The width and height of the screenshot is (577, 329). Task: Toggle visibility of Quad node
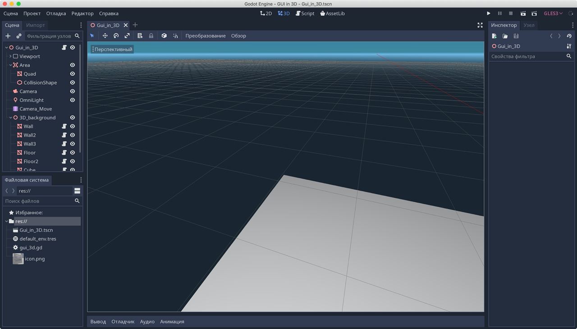pos(72,73)
